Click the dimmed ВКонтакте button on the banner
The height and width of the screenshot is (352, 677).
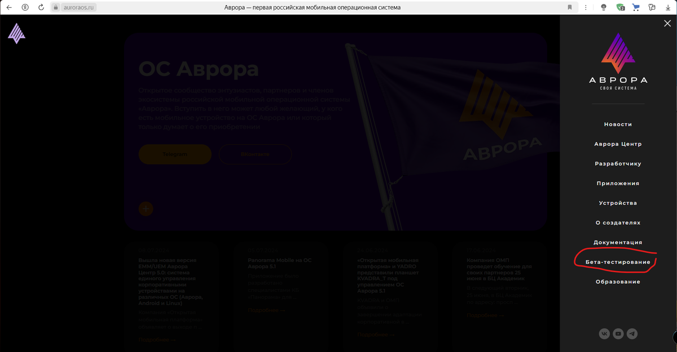click(x=255, y=154)
